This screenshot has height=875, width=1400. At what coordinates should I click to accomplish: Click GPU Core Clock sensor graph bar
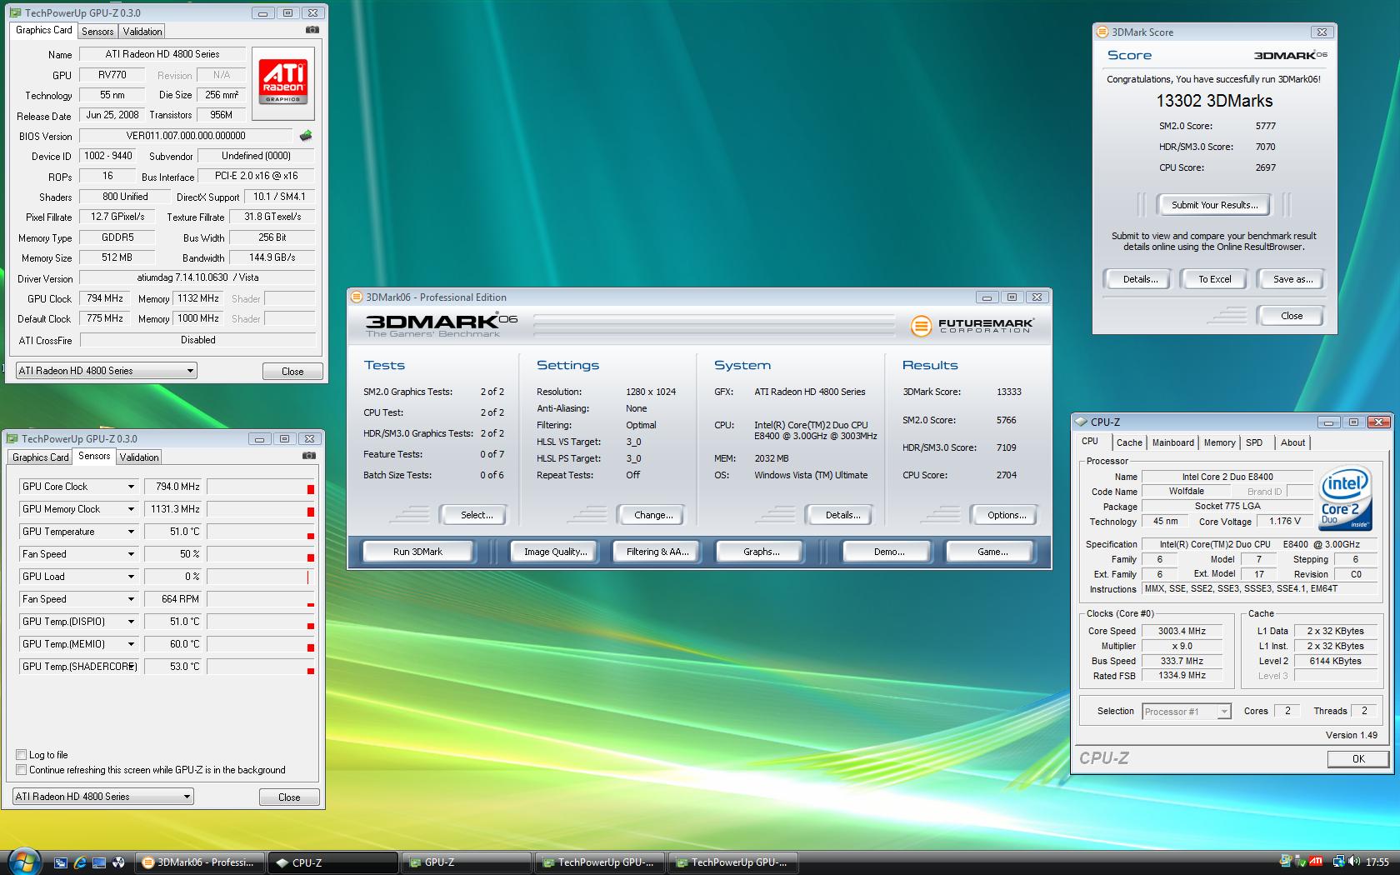[x=261, y=487]
